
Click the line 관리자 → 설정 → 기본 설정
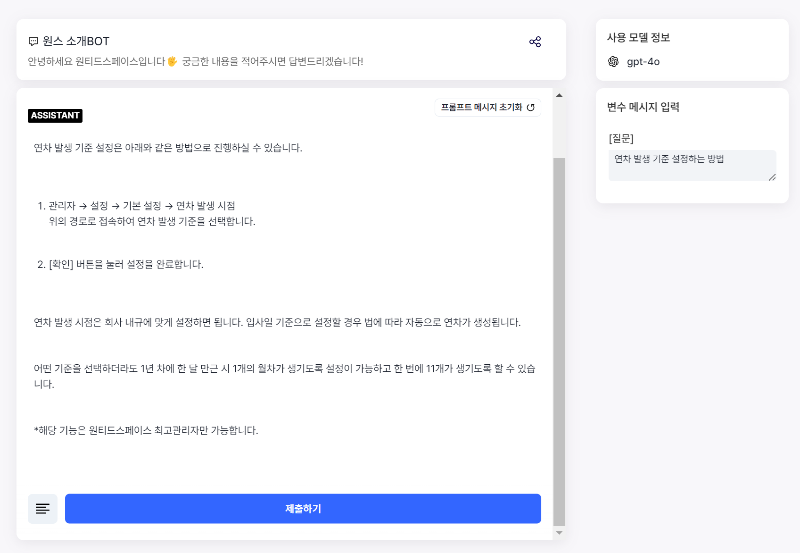[141, 206]
